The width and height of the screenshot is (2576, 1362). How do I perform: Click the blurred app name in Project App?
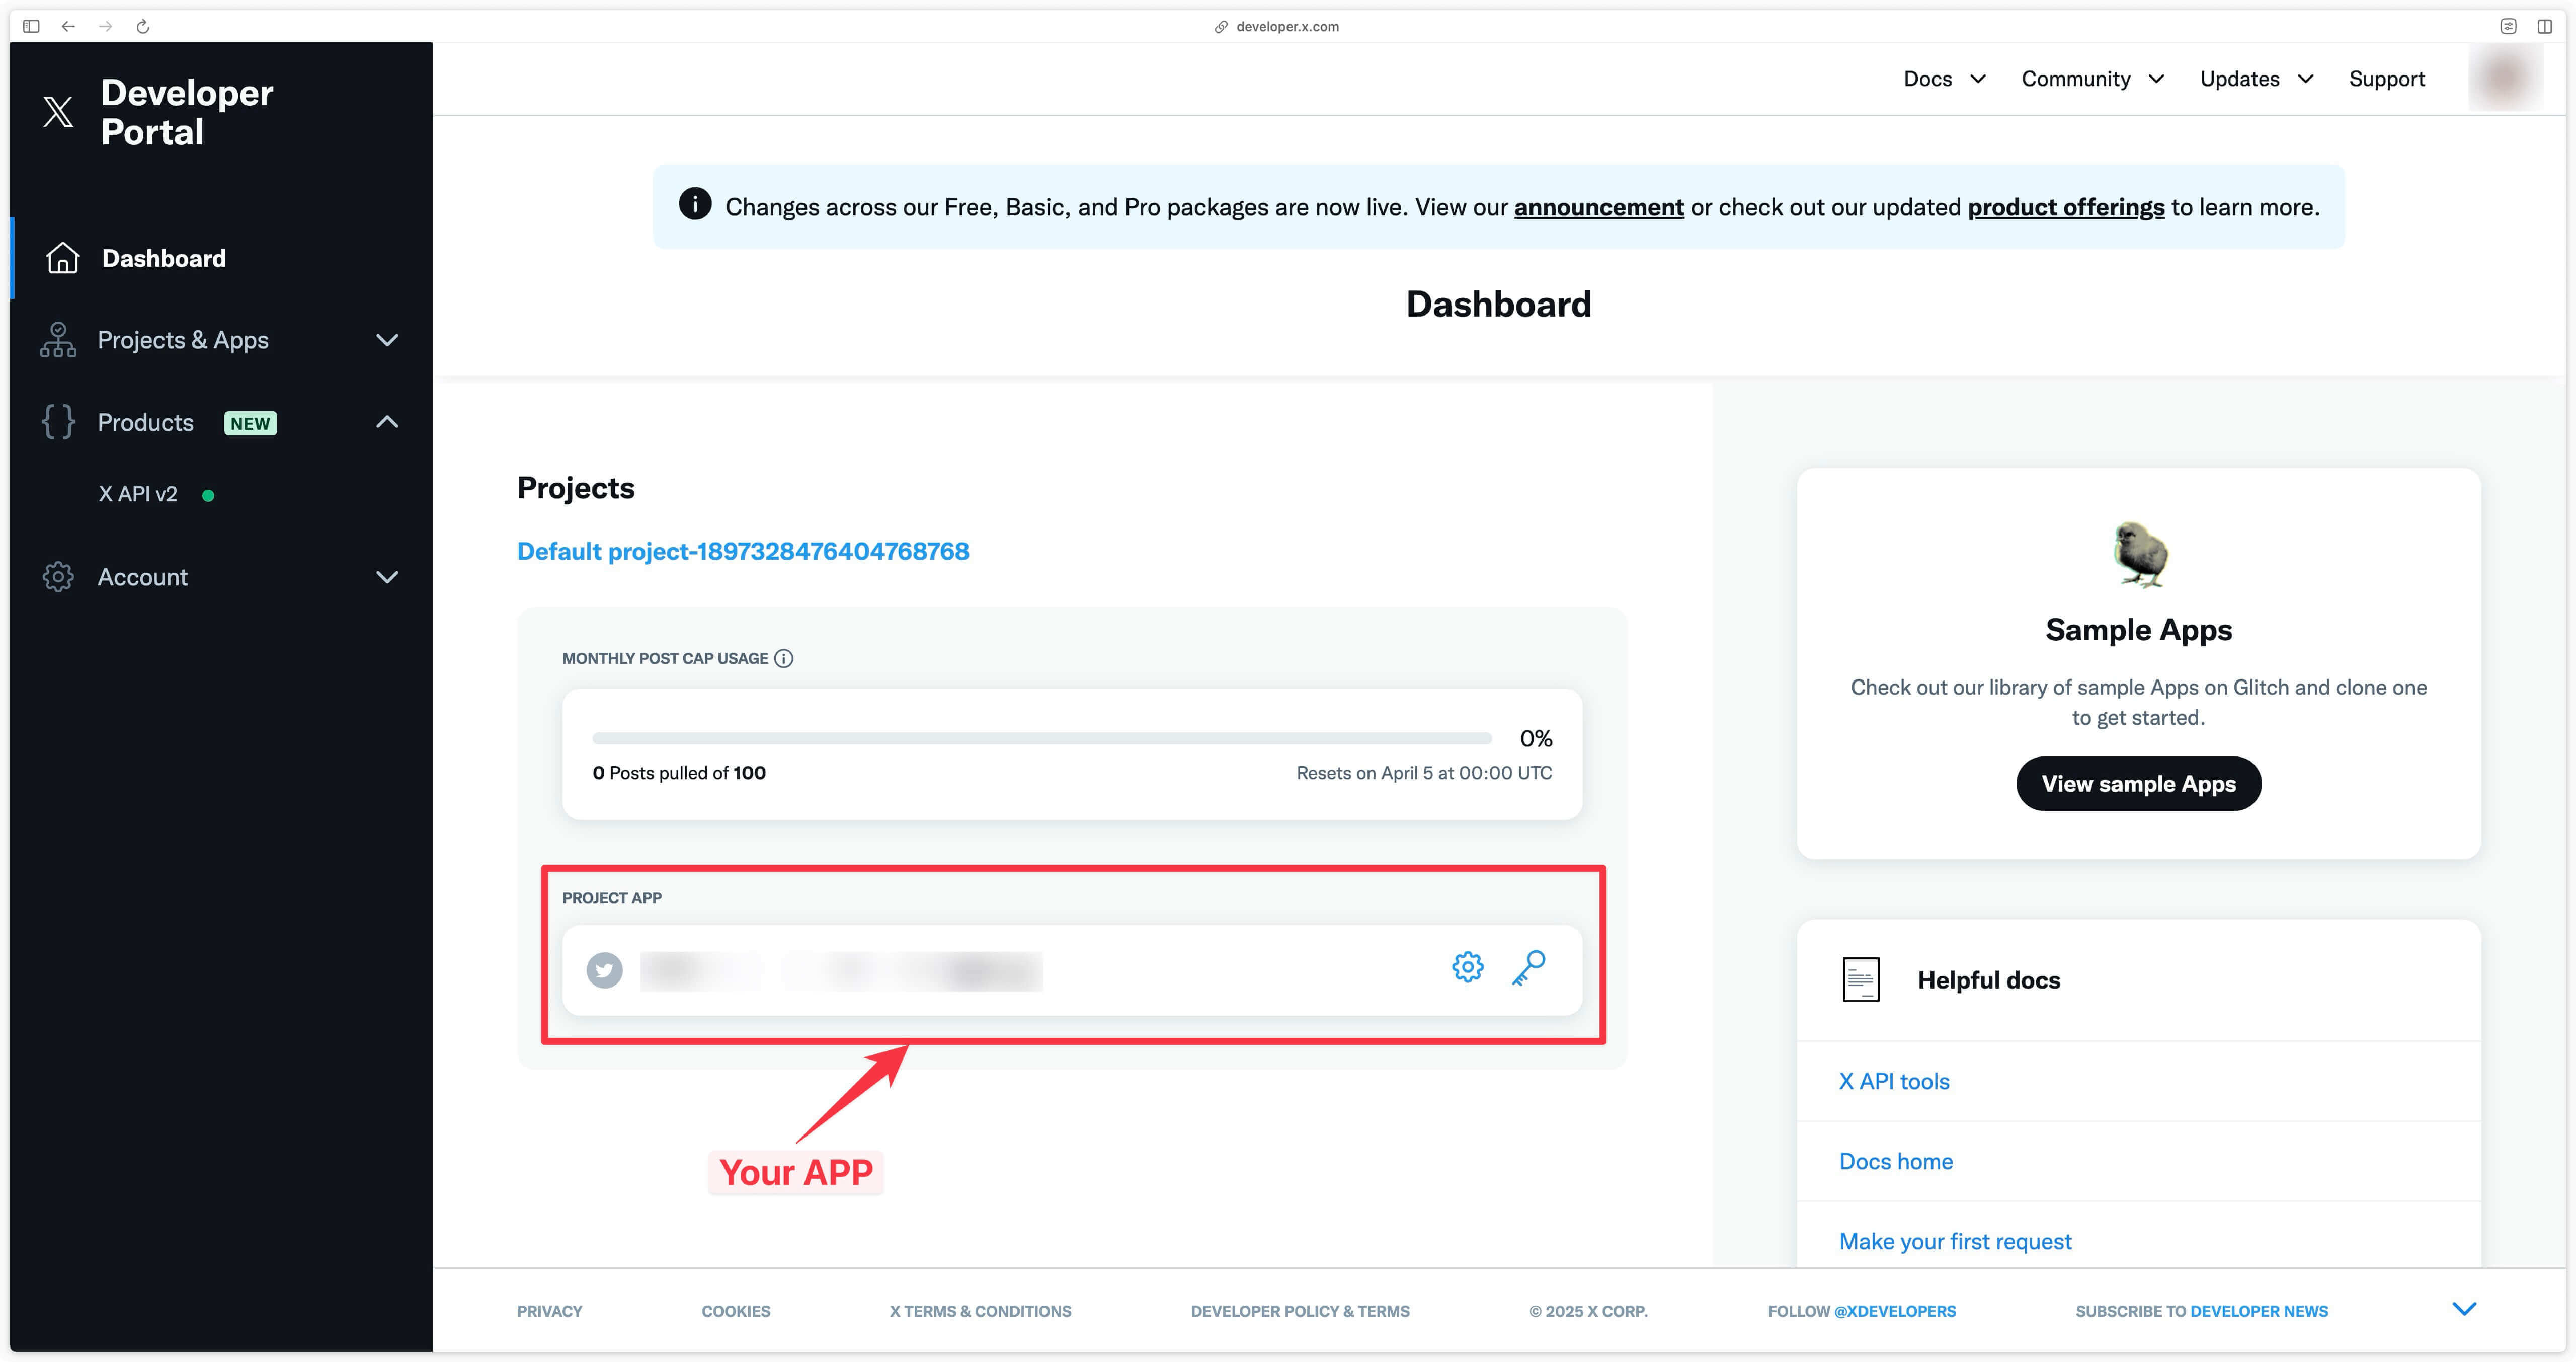tap(841, 971)
